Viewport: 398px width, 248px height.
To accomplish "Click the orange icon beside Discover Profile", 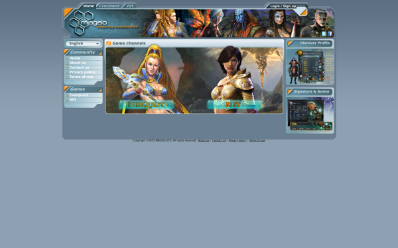I will tap(290, 43).
